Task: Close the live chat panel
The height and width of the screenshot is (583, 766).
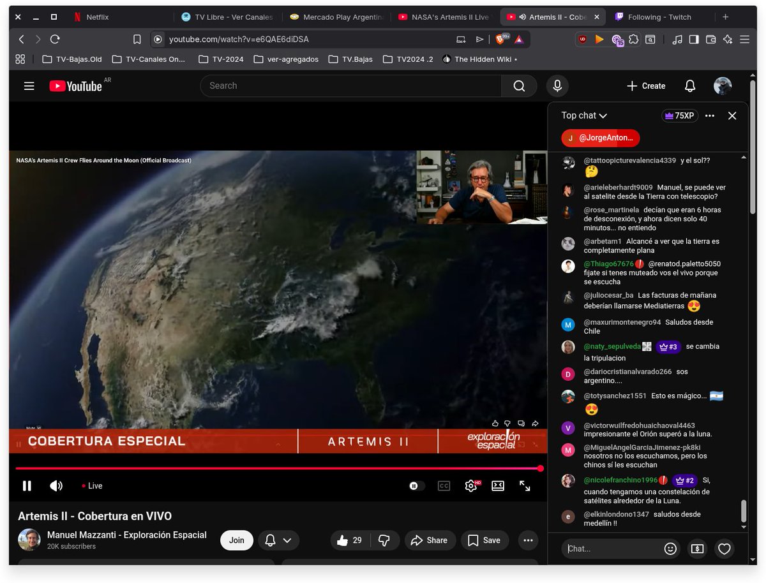Action: click(x=732, y=115)
